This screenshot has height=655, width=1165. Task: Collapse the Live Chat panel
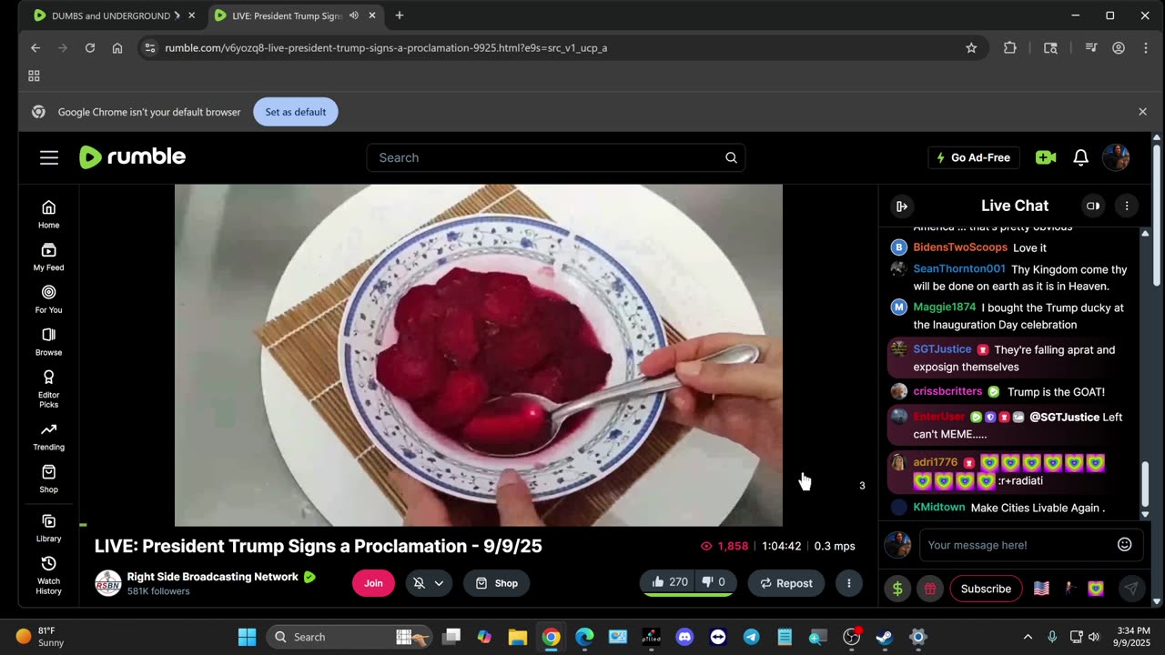coord(902,207)
